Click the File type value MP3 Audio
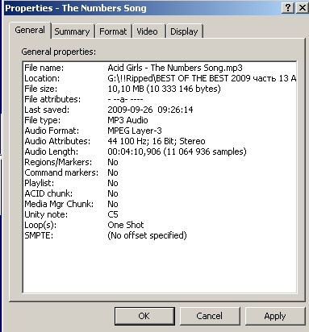 (127, 120)
